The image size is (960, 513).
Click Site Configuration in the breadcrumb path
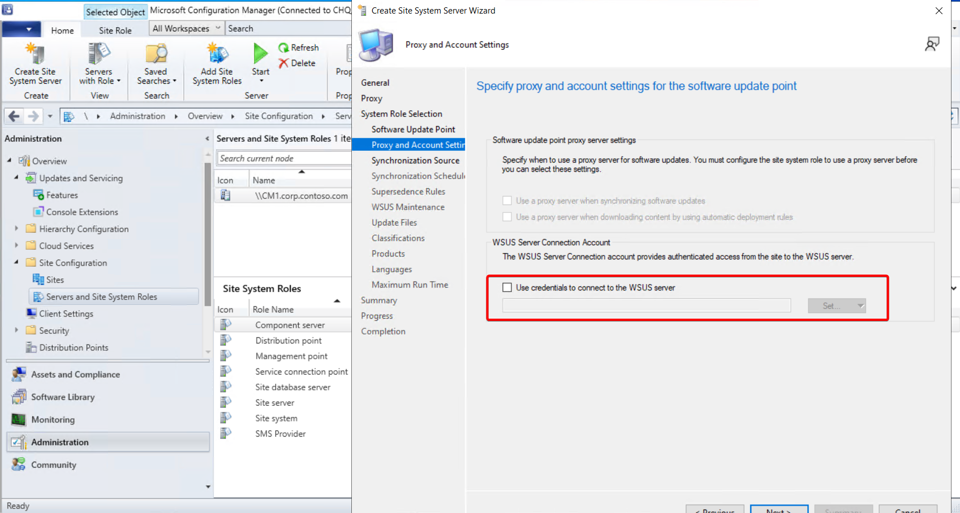(278, 116)
